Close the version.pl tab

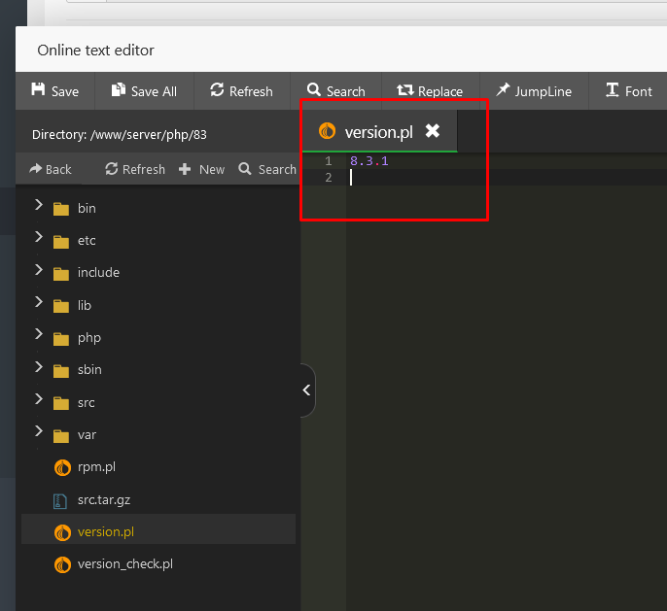[x=433, y=131]
